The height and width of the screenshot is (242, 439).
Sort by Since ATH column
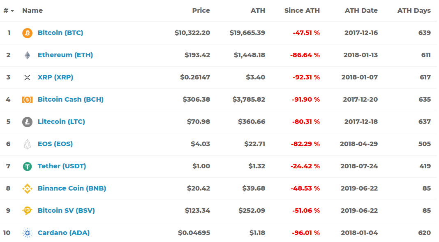pos(302,10)
